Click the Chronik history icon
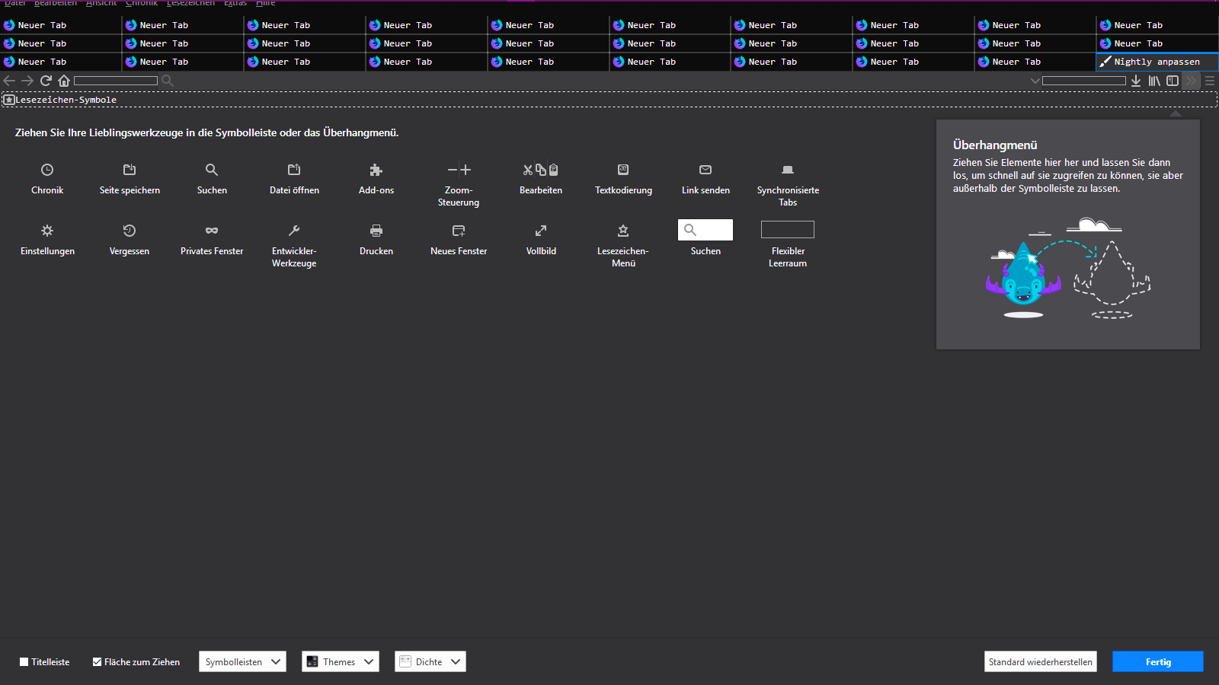The width and height of the screenshot is (1219, 685). [47, 170]
